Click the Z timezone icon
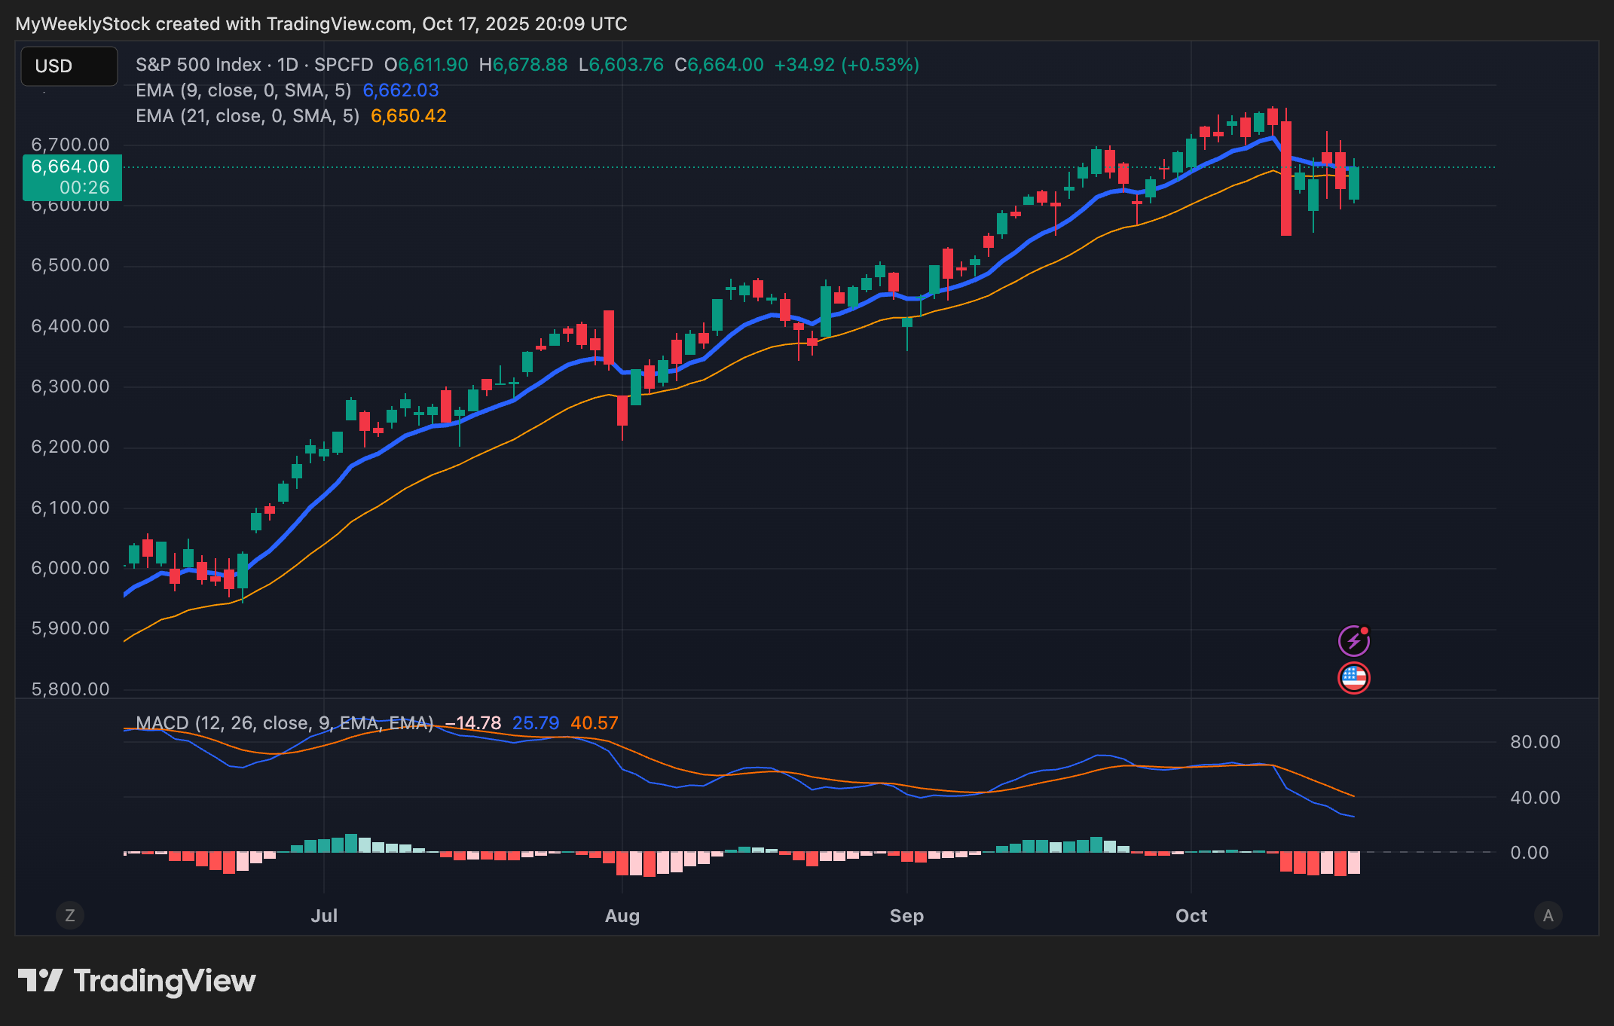 (70, 915)
